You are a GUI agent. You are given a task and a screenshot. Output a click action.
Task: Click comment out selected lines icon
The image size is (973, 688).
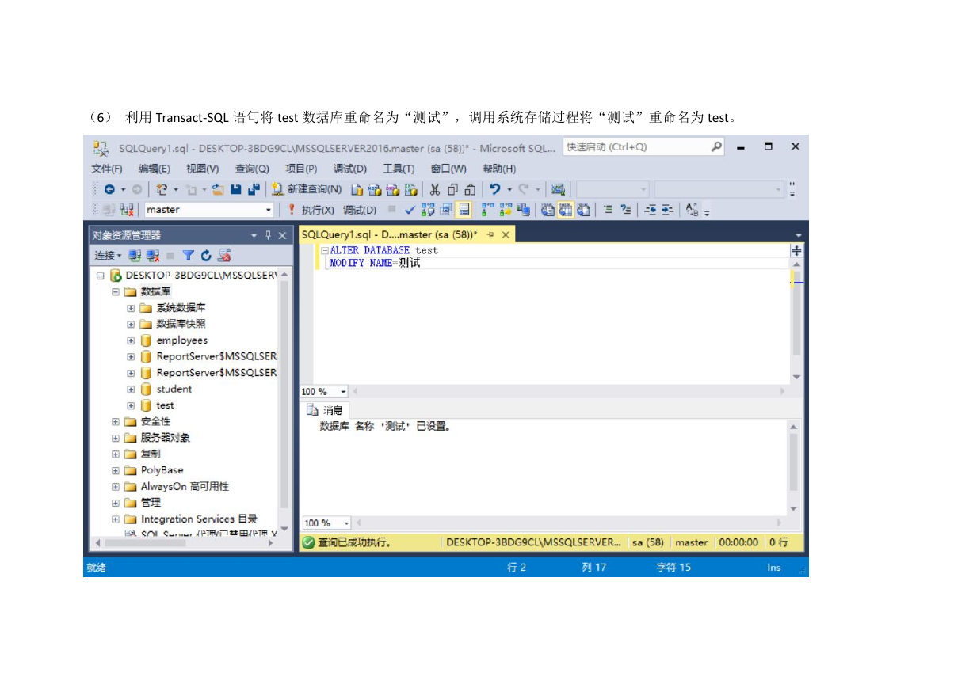tap(609, 210)
